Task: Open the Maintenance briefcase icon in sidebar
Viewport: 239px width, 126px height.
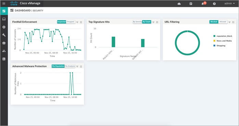Action: pyautogui.click(x=4, y=43)
